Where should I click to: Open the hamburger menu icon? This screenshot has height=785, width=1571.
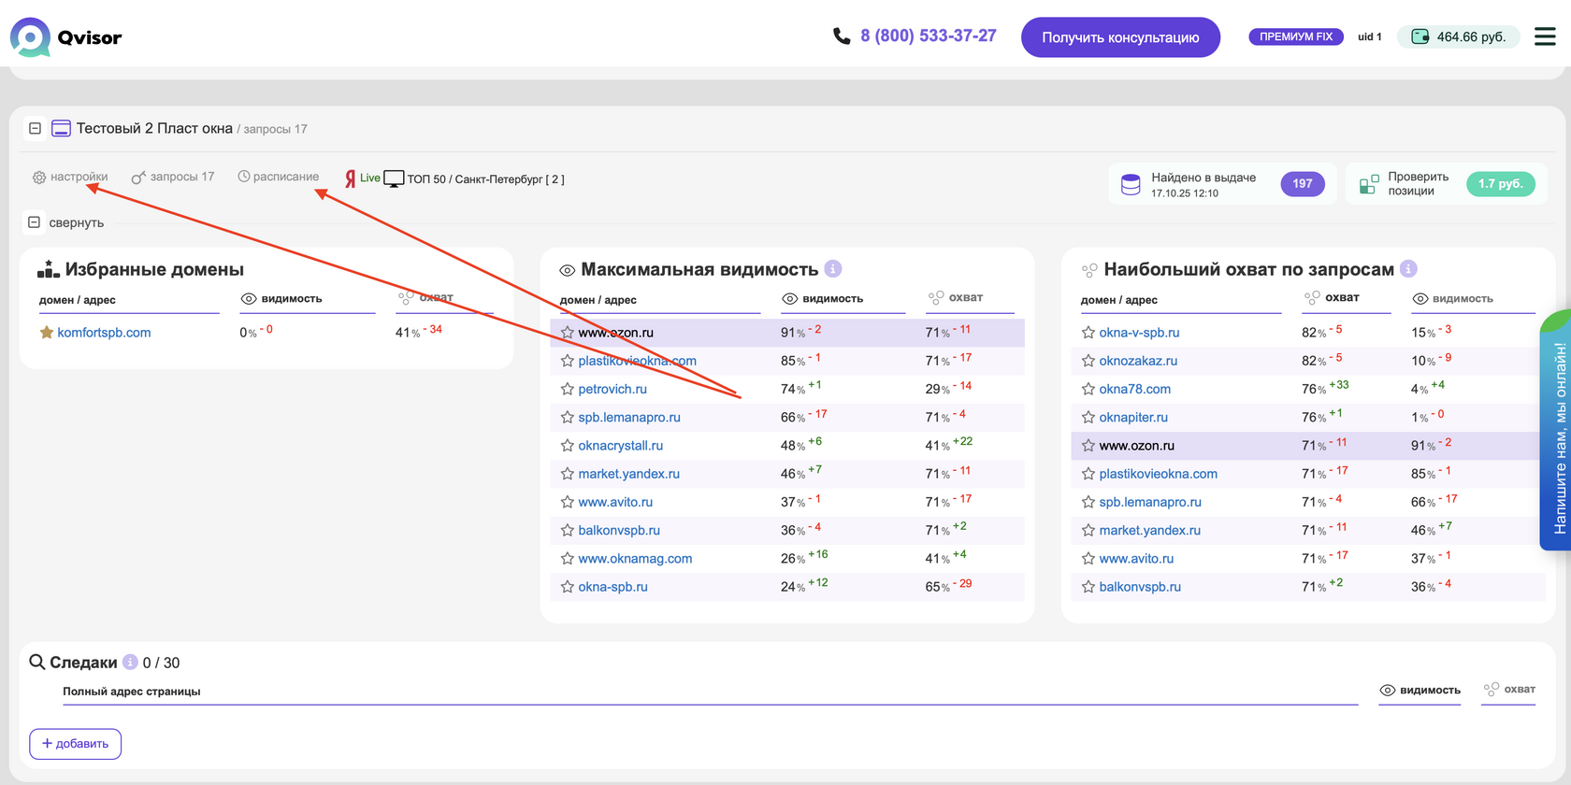coord(1545,36)
